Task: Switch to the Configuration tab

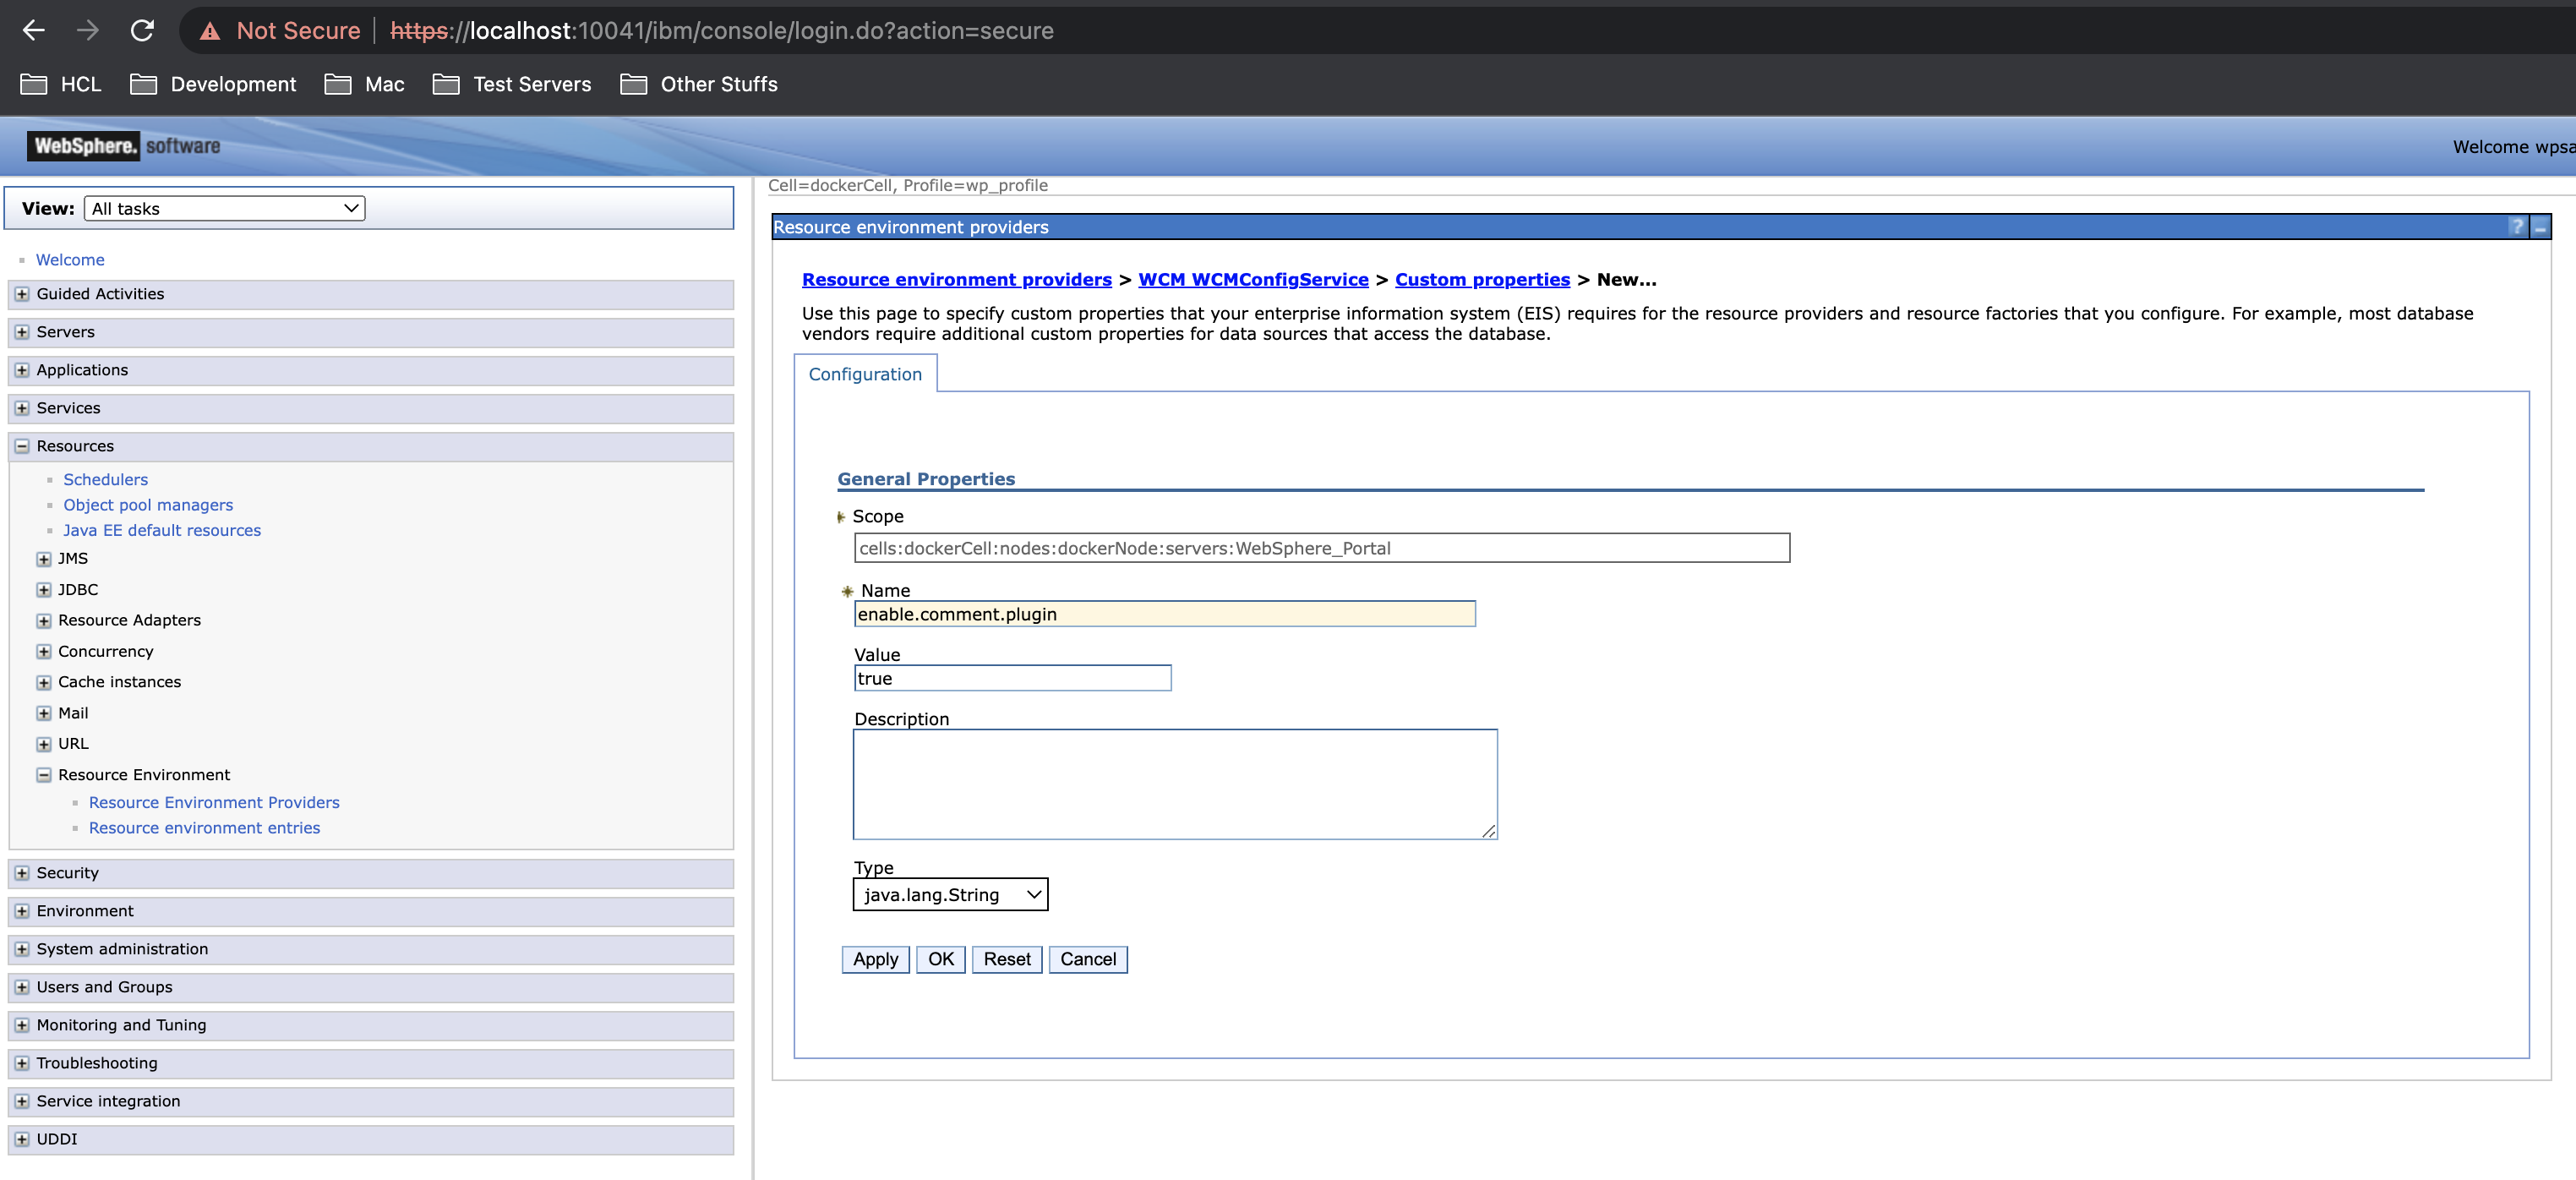Action: 865,374
